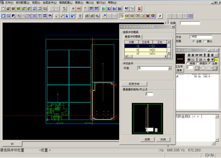221x158 pixels.
Task: Click the red NC program icon
Action: coord(140,9)
